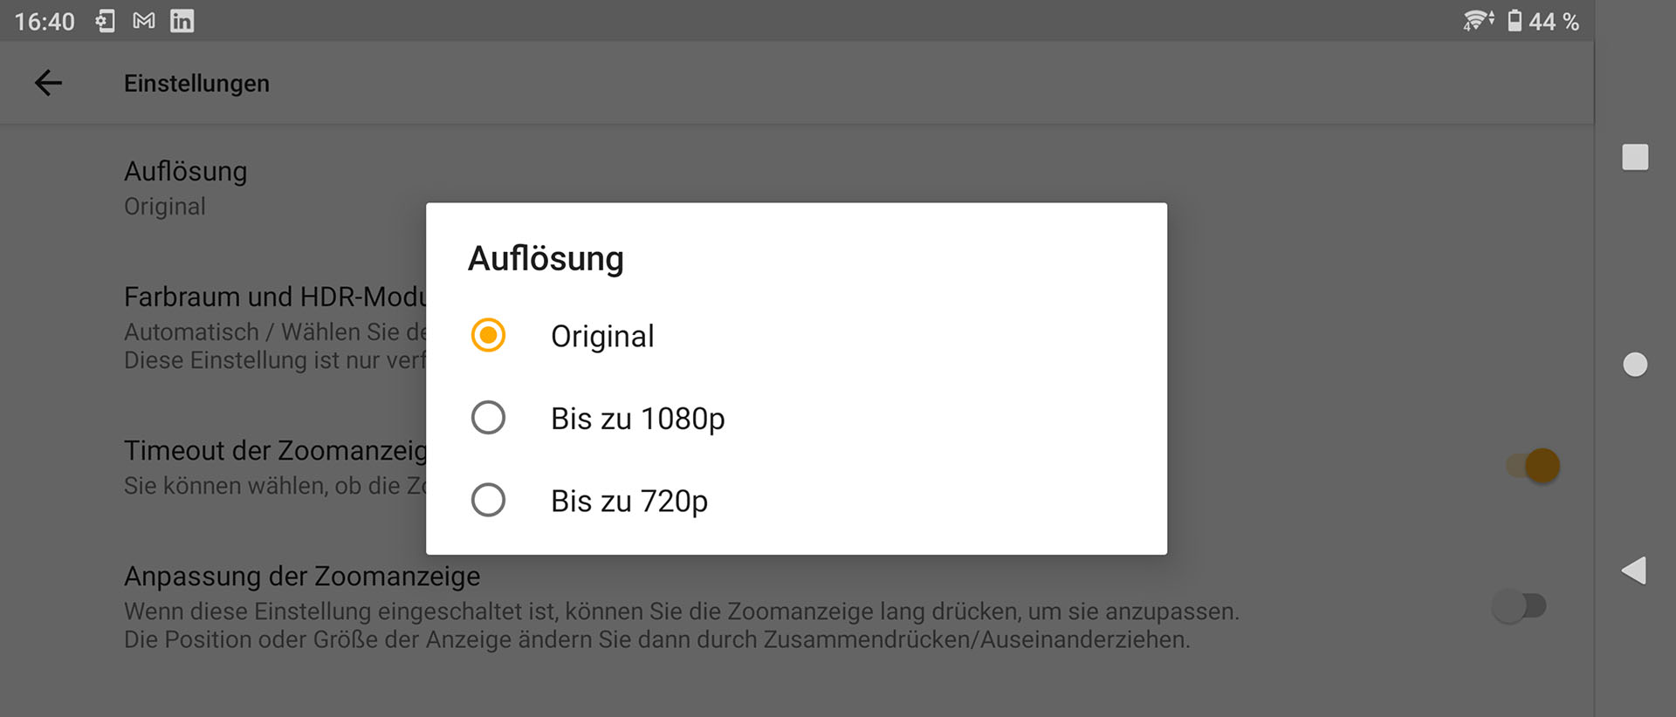The width and height of the screenshot is (1676, 717).
Task: Open the Auflösung setting entry
Action: click(186, 188)
